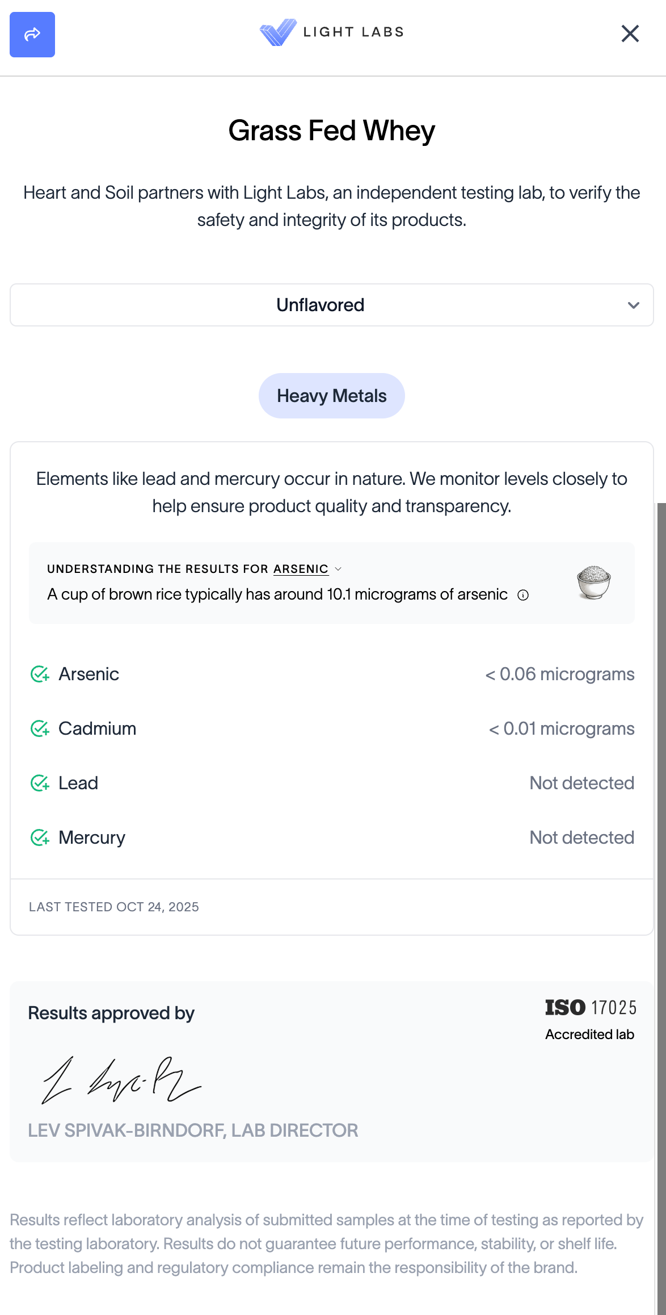Click the flavor dropdown chevron arrow

(x=634, y=305)
